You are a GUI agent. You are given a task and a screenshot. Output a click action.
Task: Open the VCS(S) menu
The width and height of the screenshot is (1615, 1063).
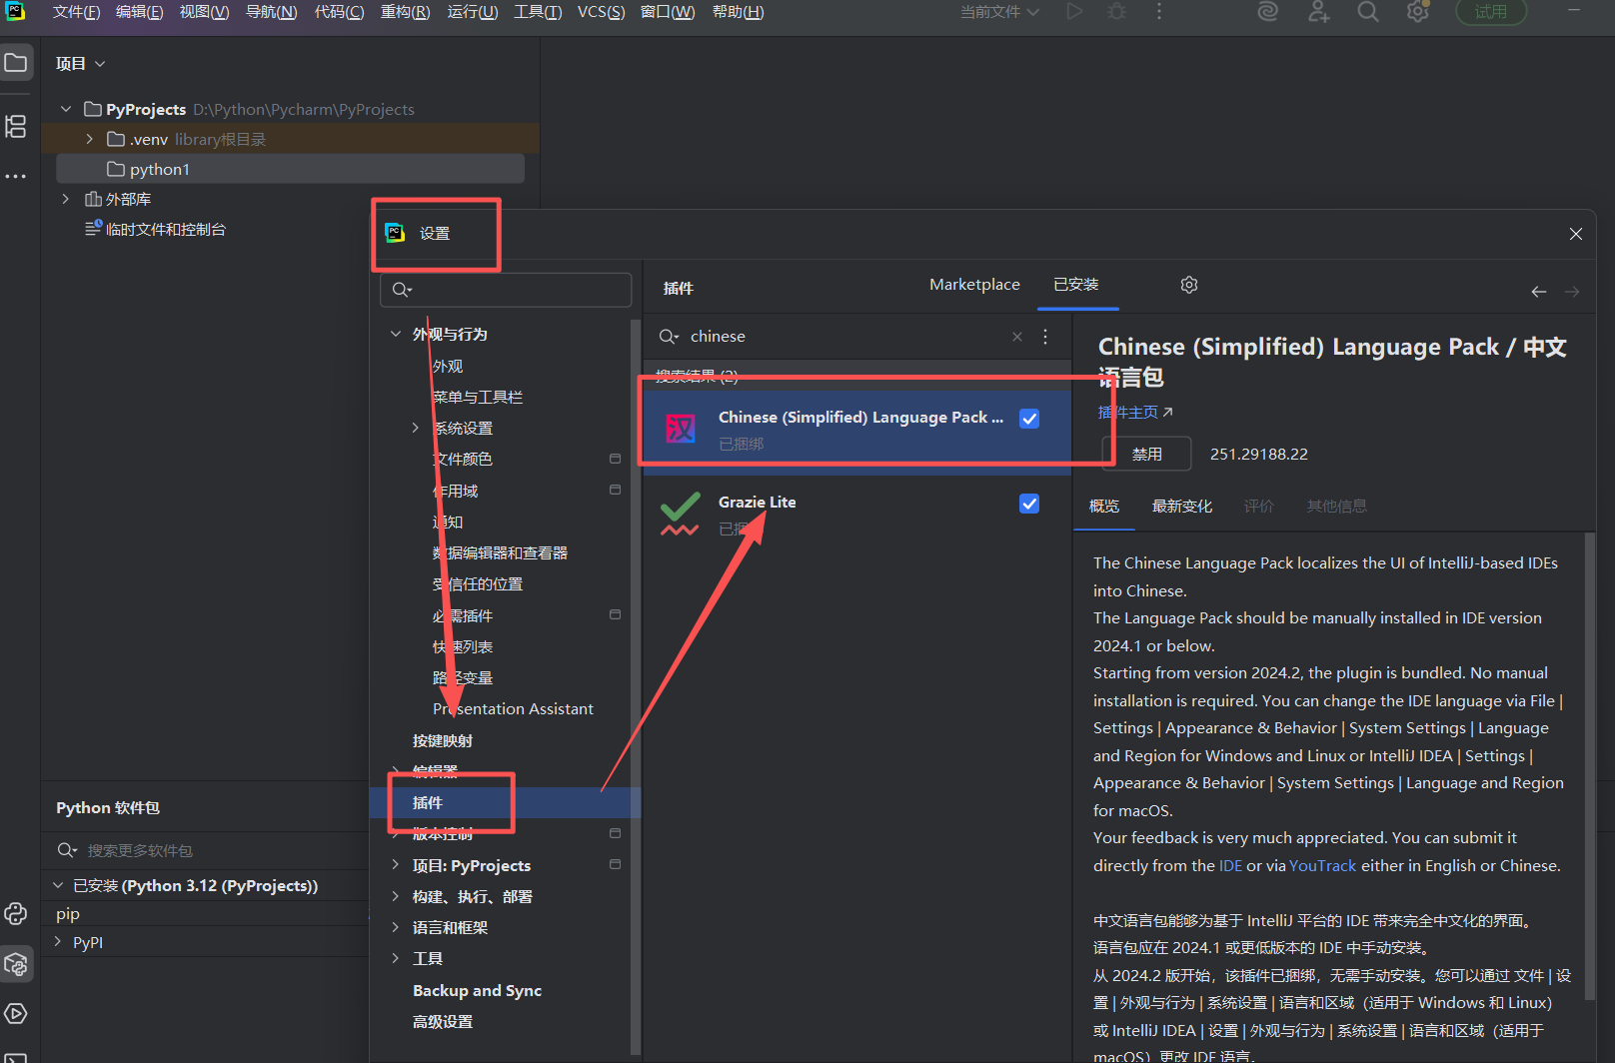point(601,12)
